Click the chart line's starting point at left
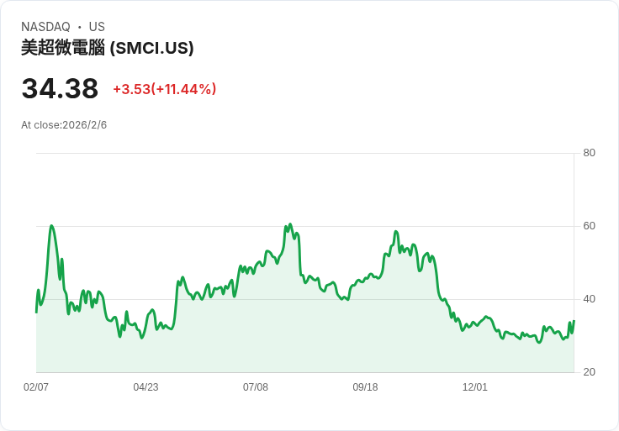 click(36, 312)
